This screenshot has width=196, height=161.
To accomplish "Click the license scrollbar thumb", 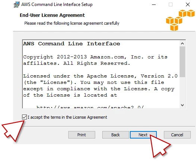I will tap(183, 62).
